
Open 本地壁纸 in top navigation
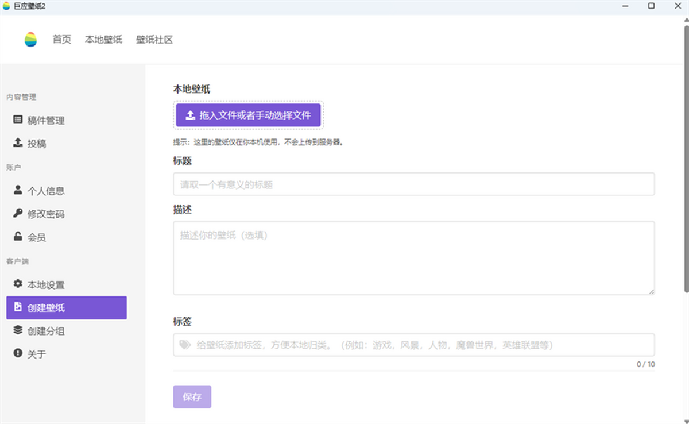(x=104, y=40)
